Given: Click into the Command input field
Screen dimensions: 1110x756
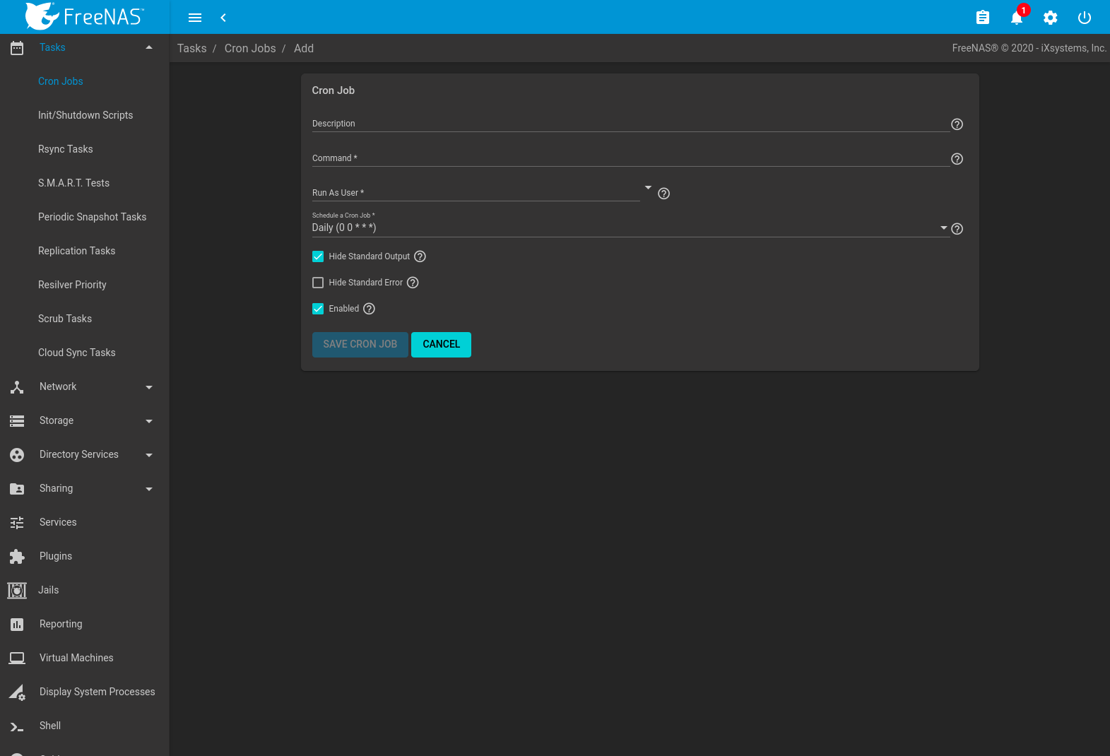Looking at the screenshot, I should tap(629, 158).
